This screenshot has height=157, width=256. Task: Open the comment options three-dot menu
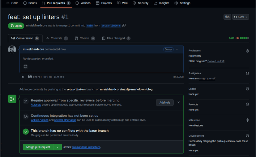tap(178, 49)
